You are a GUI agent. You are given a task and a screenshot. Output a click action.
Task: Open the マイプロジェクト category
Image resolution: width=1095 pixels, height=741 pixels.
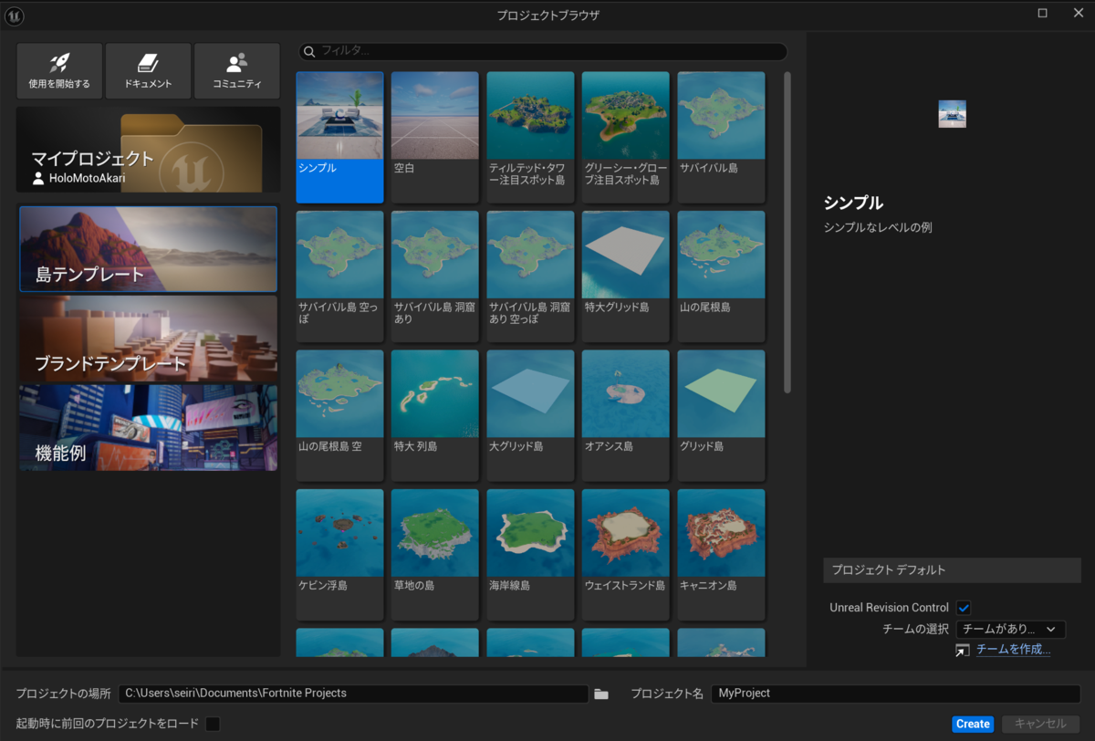click(148, 150)
